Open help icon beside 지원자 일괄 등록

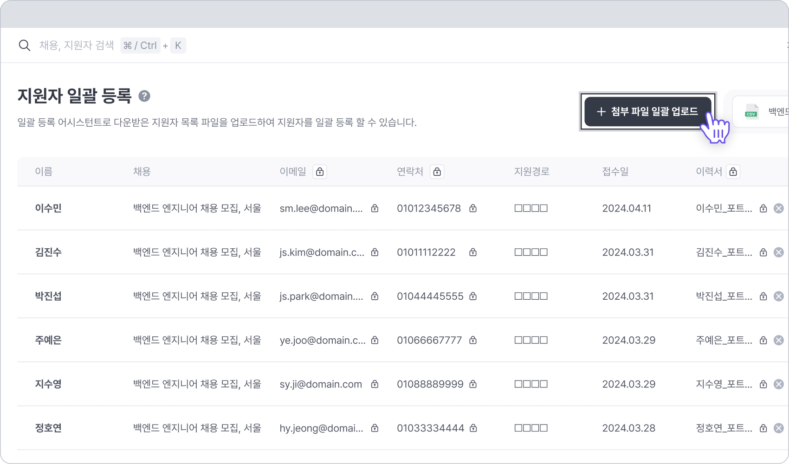click(144, 96)
